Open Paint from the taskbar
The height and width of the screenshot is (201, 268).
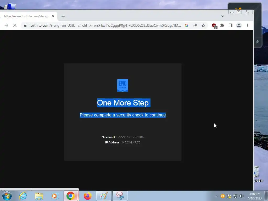click(x=104, y=196)
